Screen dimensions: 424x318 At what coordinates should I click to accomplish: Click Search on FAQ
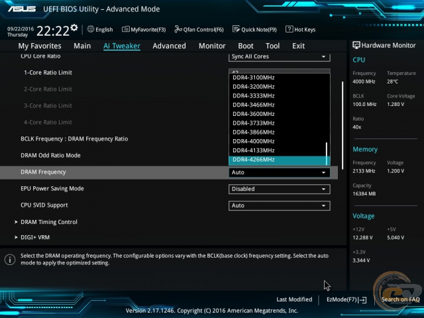400,299
